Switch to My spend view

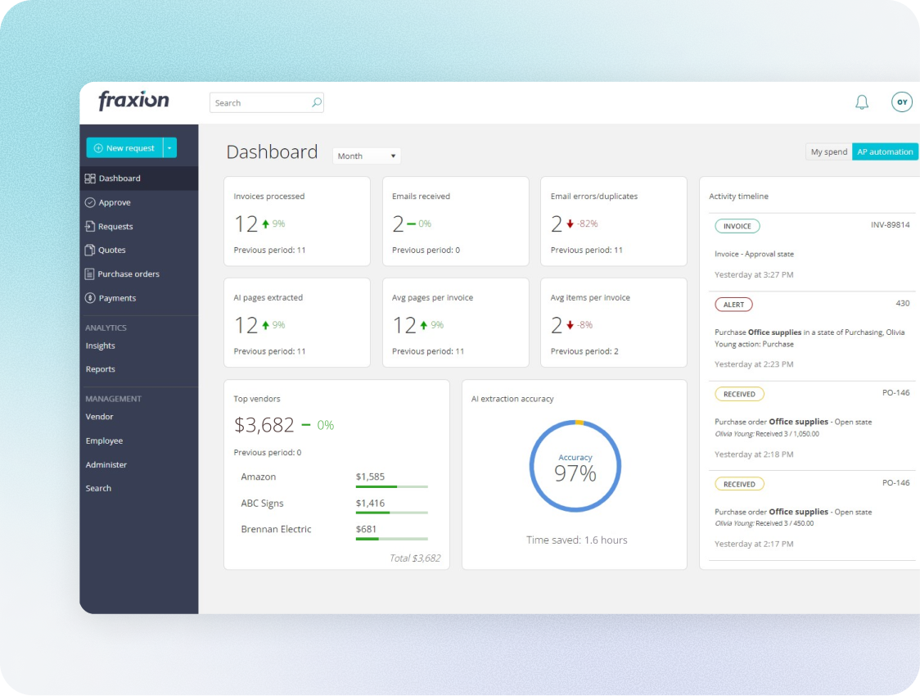[x=828, y=152]
